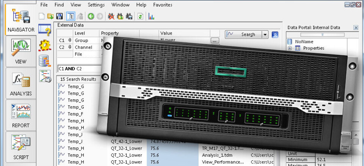Click the Properties table icon

[298, 48]
